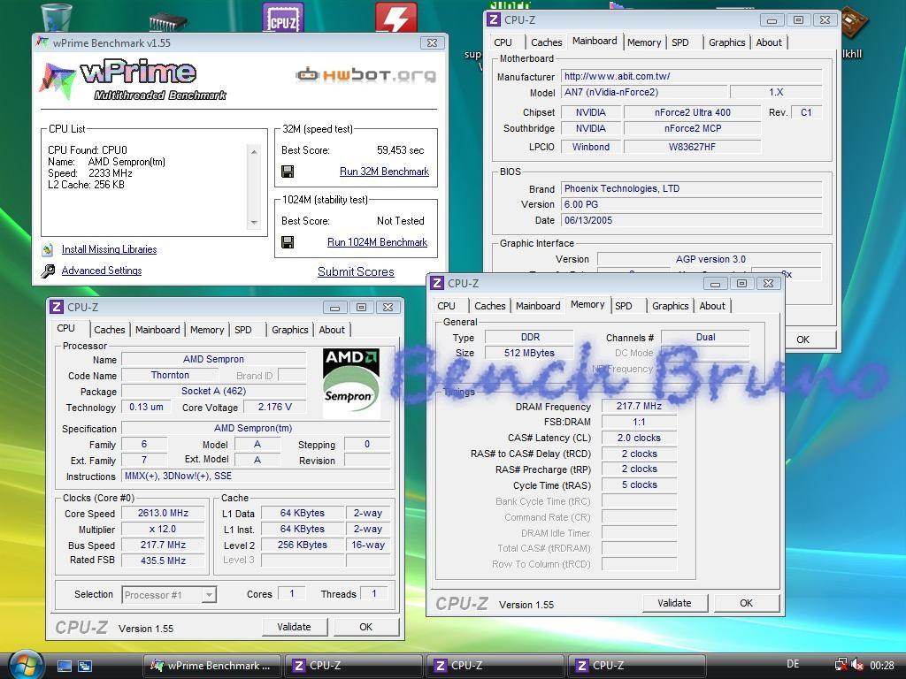Select Memory tab in CPU window
906x679 pixels.
(207, 330)
